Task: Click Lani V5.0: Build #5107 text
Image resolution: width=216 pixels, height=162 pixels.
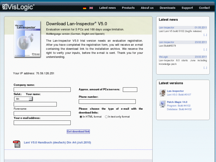Action: tap(179, 95)
